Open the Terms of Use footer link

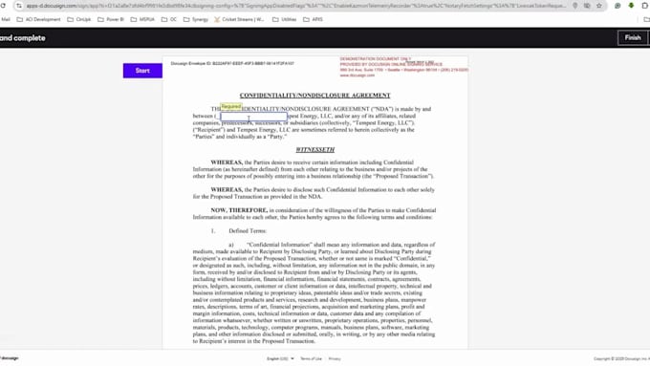click(x=311, y=358)
